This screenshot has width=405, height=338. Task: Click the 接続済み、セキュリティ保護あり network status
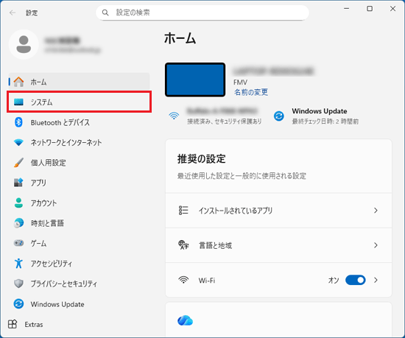(x=224, y=121)
